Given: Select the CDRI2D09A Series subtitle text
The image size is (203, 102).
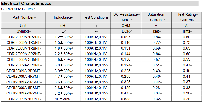Looking at the screenshot, I should point(17,9).
